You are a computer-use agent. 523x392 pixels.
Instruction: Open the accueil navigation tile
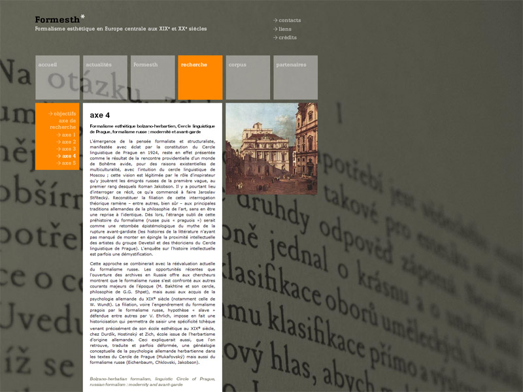[58, 77]
